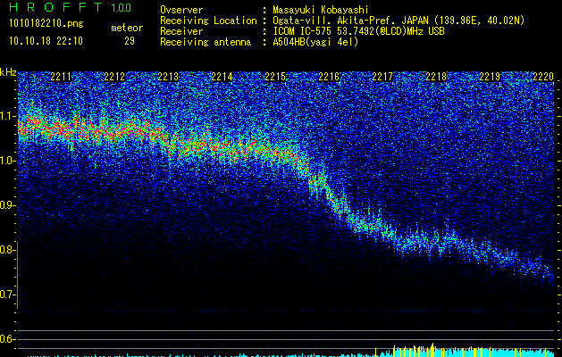Click the 2212 time marker
This screenshot has width=562, height=357.
114,77
